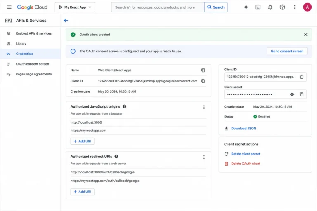
Task: Click the Page usage agreements icon
Action: [x=8, y=74]
